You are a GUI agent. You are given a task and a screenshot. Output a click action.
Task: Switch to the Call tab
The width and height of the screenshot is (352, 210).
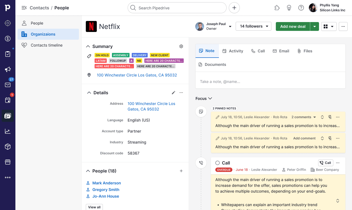pyautogui.click(x=258, y=51)
